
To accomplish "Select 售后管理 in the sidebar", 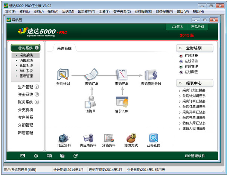I will click(x=26, y=76).
